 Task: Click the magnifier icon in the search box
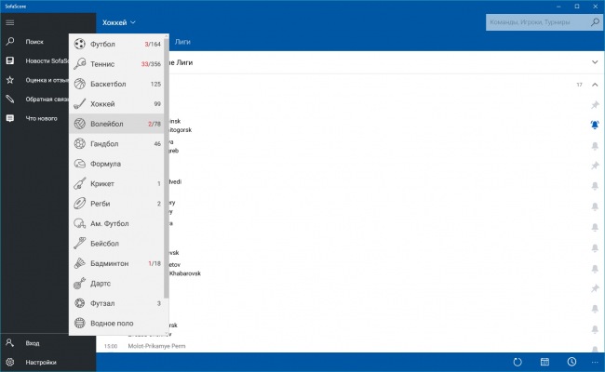pos(595,22)
